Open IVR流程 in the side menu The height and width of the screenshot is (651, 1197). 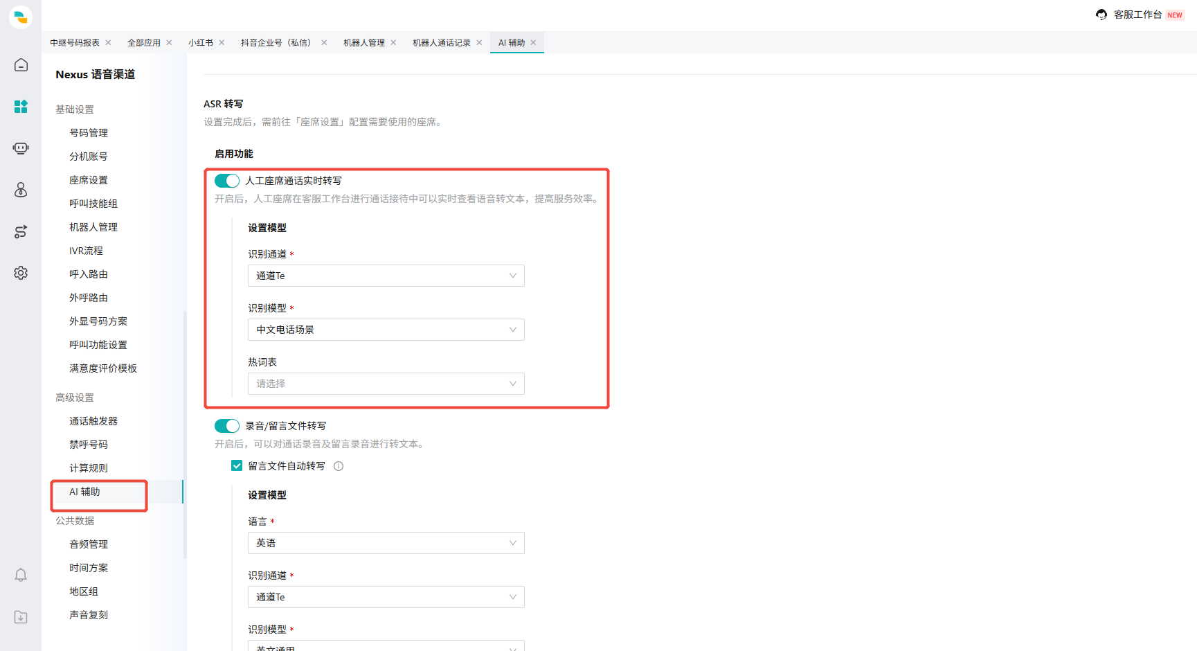click(86, 251)
